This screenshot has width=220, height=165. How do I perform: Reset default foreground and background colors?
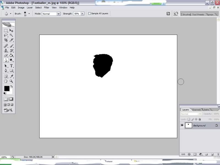click(x=5, y=93)
